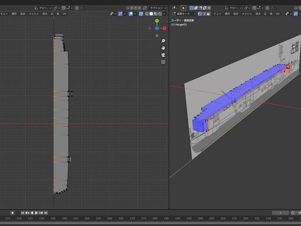Toggle proportional editing in left viewport header

tap(77, 8)
